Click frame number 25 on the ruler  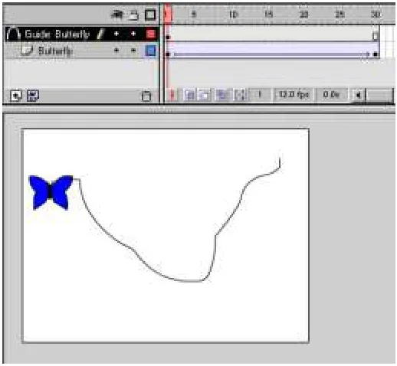point(340,14)
